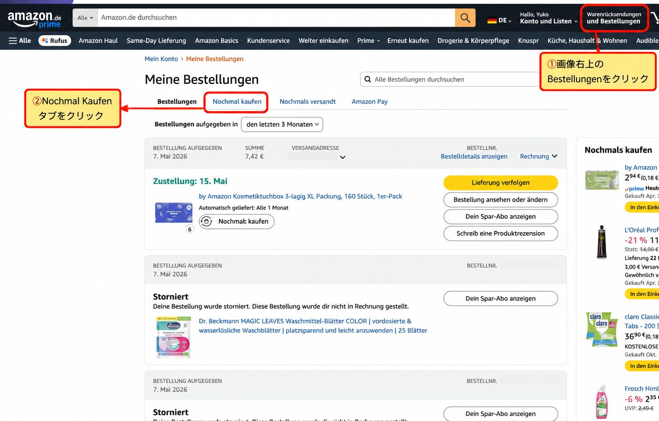The height and width of the screenshot is (421, 659).
Task: Open the Dr. Beckmann MAGIC LEAVES product link
Action: 313,326
